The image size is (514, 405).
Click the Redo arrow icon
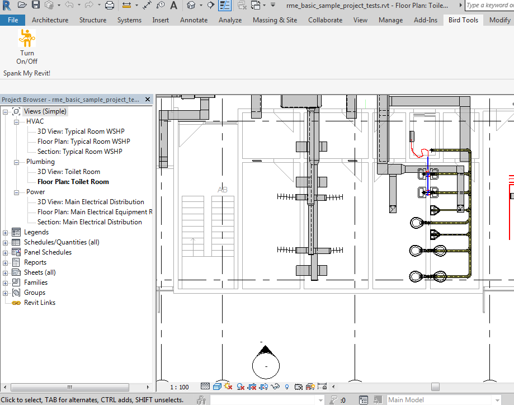89,5
